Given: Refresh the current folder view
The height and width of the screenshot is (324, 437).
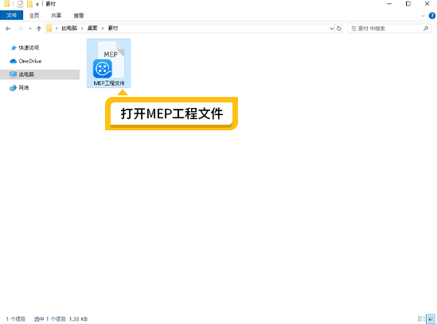Looking at the screenshot, I should tap(338, 29).
